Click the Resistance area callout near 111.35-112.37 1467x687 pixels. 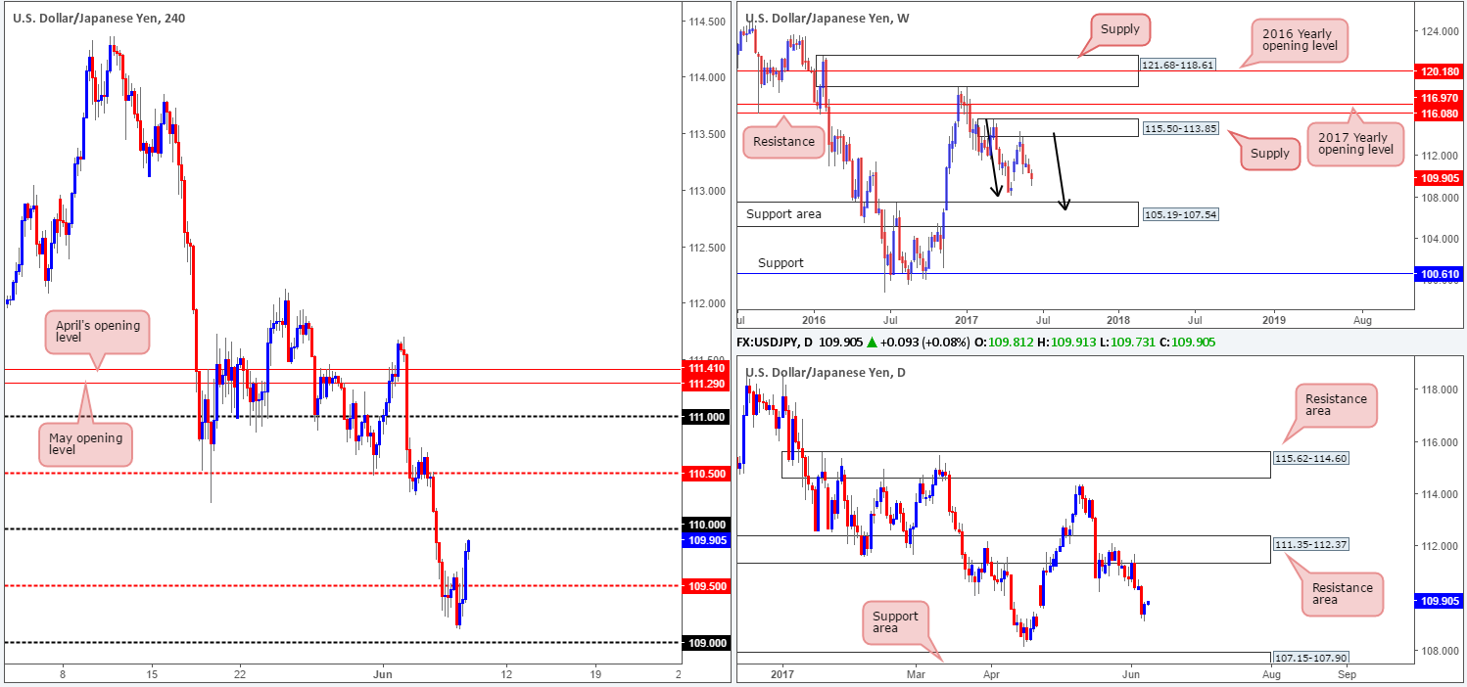pyautogui.click(x=1342, y=594)
